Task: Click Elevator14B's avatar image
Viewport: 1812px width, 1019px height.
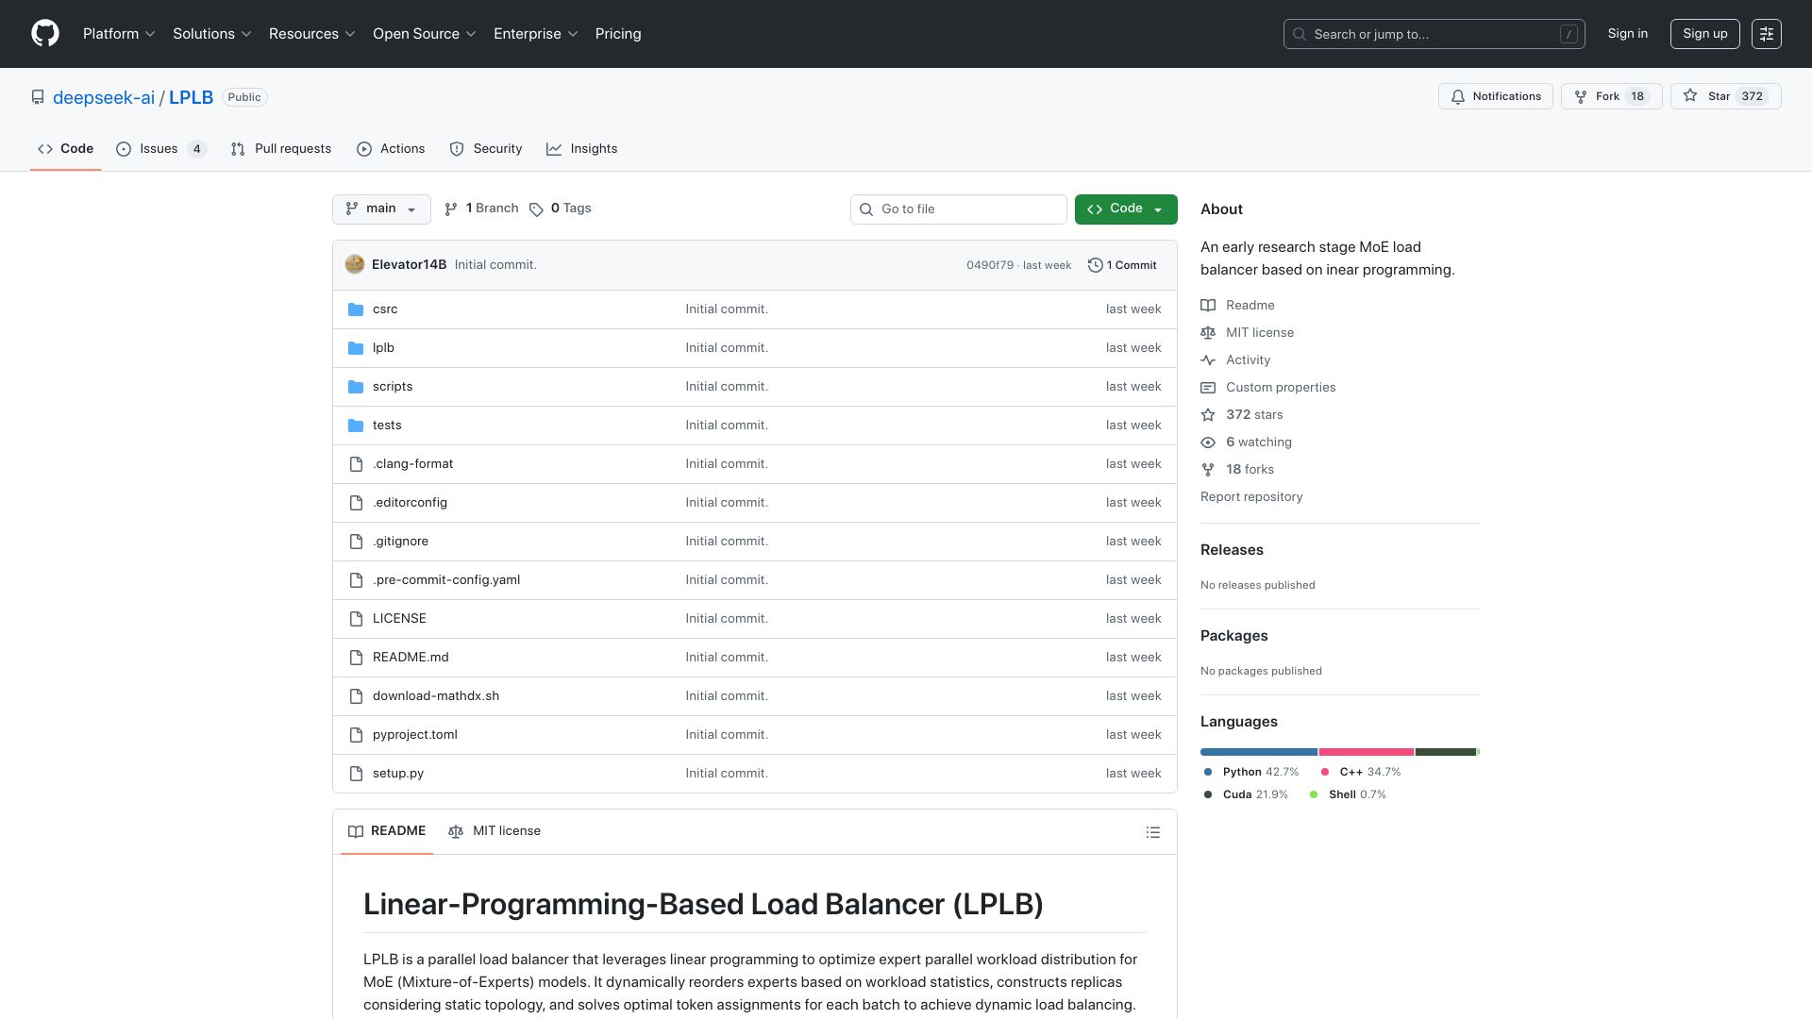Action: click(355, 264)
